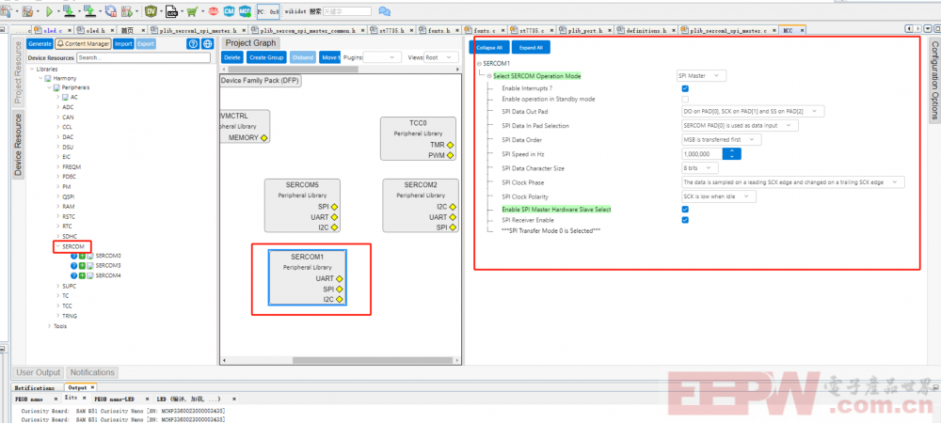Click the Delete button in Project Graph
The width and height of the screenshot is (941, 423).
(232, 57)
